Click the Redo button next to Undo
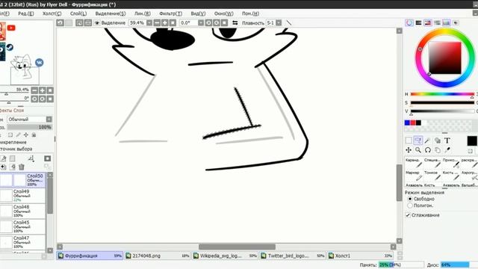478x269 pixels. [69, 23]
